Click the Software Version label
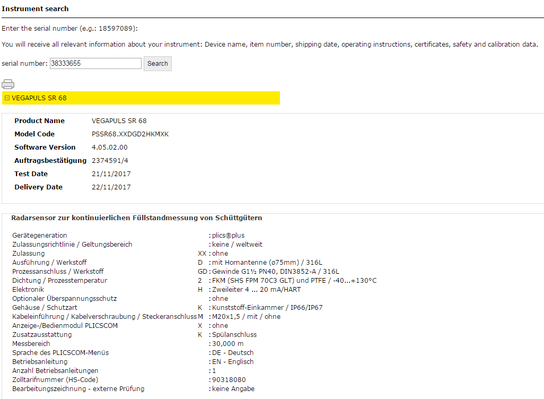The image size is (544, 399). click(x=45, y=148)
